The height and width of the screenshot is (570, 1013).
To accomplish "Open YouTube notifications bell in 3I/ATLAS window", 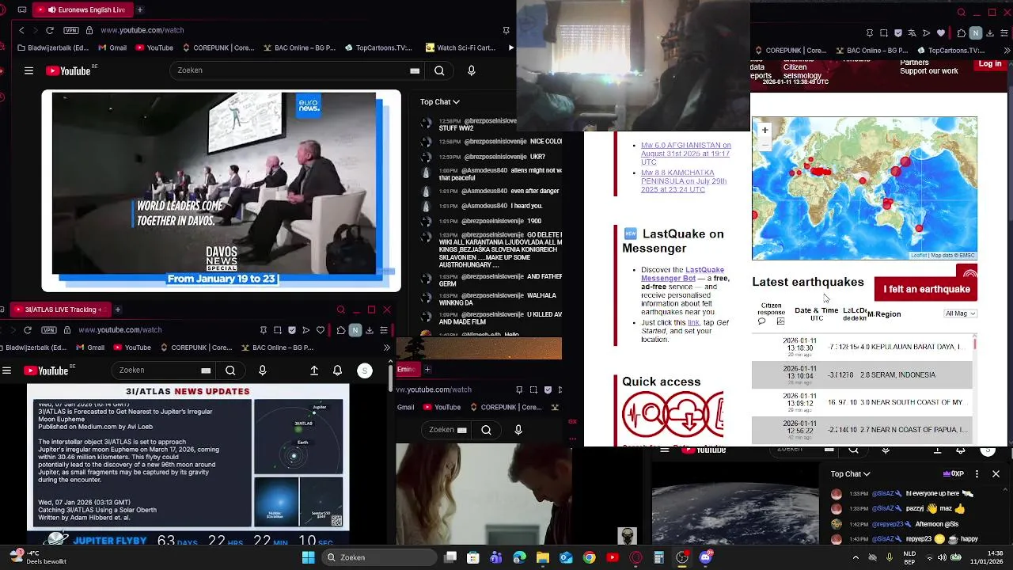I will (338, 370).
